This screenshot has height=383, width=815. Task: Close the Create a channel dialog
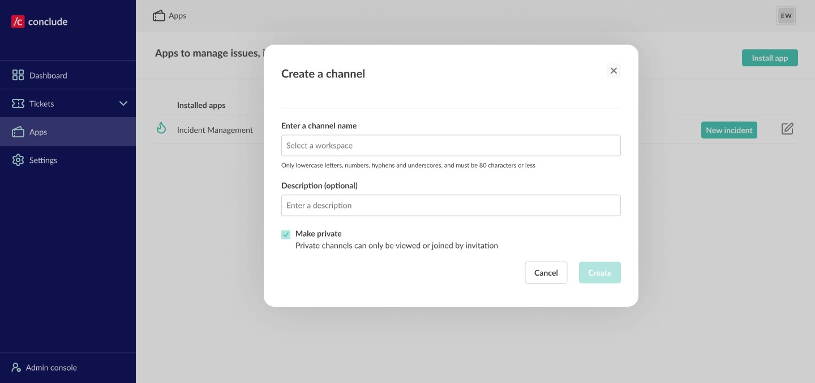click(614, 71)
